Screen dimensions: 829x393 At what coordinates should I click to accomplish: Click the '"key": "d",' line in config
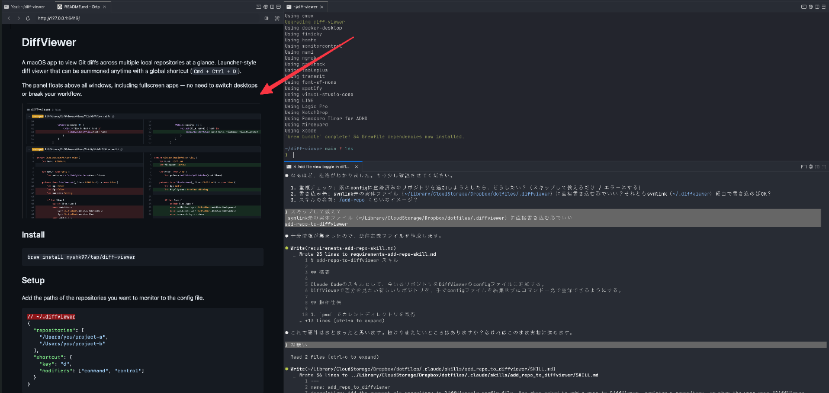pyautogui.click(x=56, y=363)
